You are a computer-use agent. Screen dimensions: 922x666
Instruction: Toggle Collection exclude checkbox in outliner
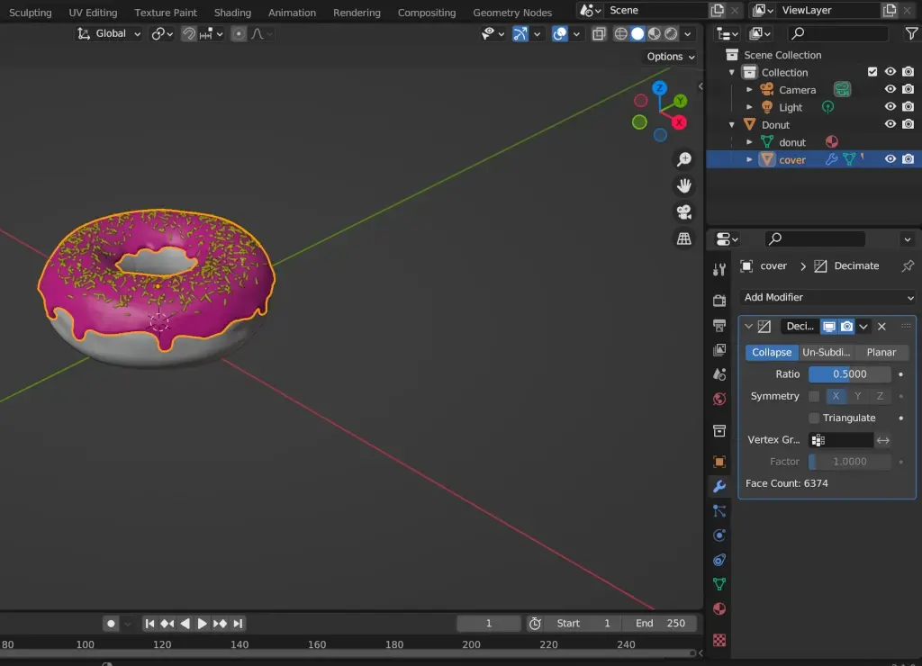pyautogui.click(x=872, y=72)
